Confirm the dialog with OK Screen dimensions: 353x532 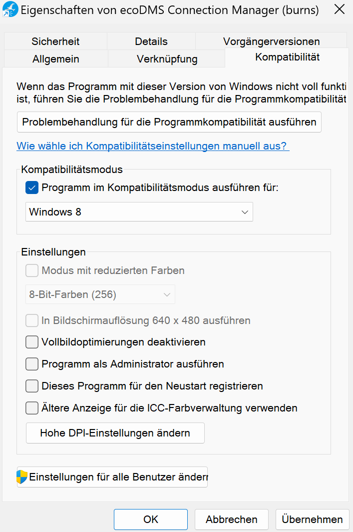click(151, 519)
